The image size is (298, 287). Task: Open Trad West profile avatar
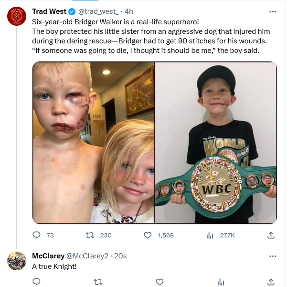tap(17, 17)
